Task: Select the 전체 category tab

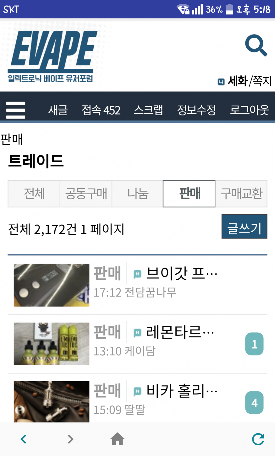Action: (34, 194)
